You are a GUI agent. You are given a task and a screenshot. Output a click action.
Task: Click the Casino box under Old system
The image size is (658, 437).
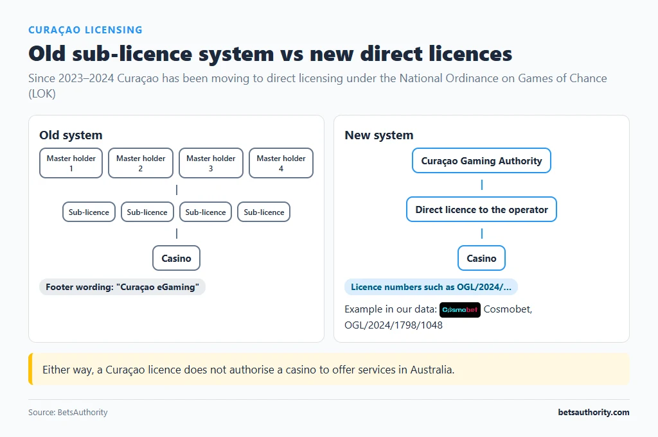click(176, 258)
